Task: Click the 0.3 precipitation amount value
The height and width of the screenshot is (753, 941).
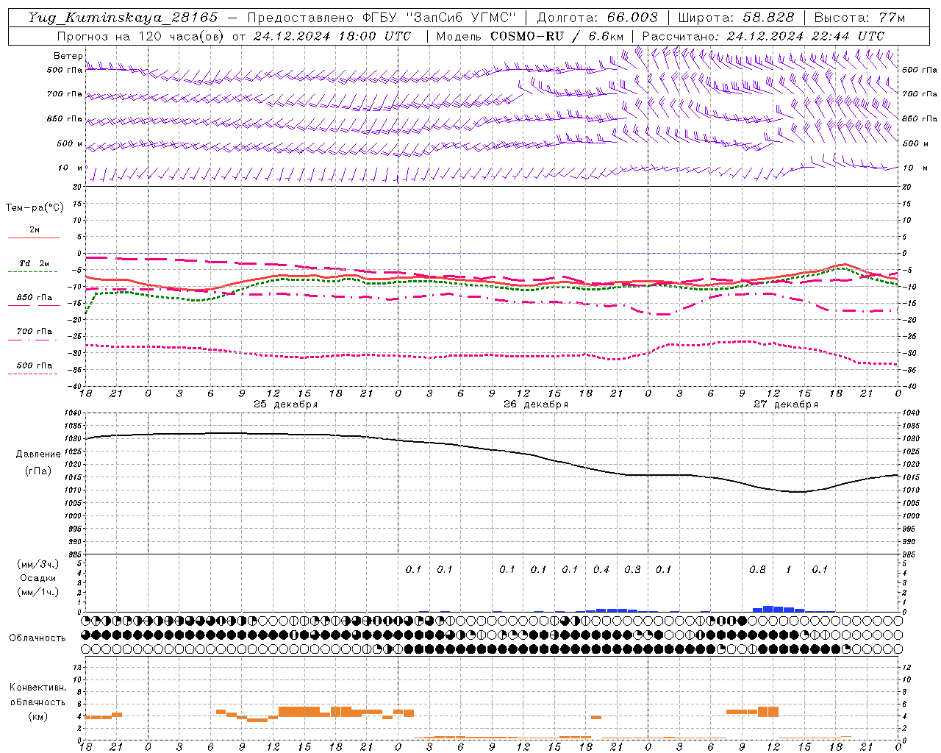Action: [x=632, y=569]
